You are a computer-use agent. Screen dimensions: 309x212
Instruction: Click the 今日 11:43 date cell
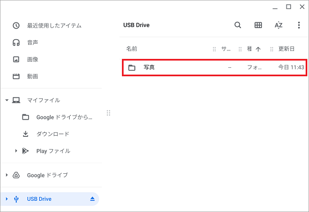tap(291, 67)
